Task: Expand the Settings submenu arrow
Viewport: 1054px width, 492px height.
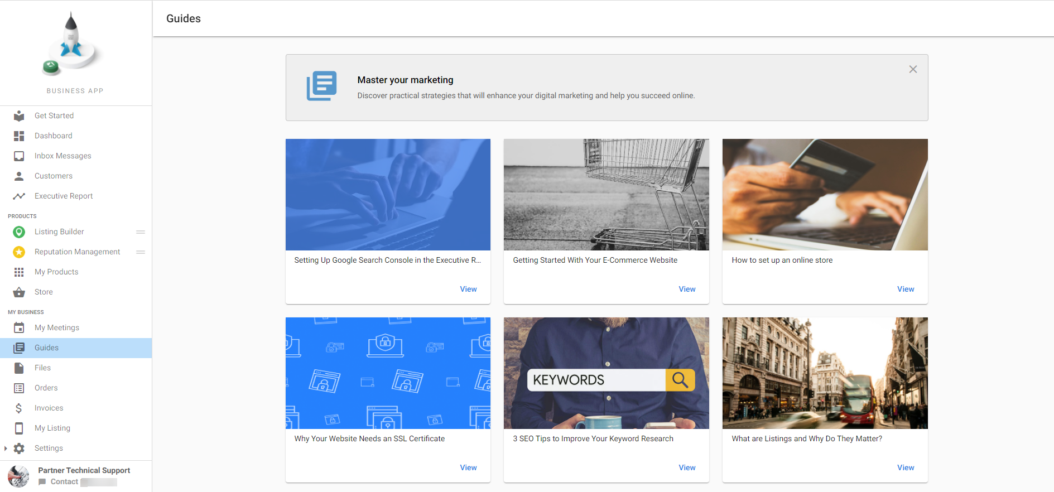Action: coord(6,448)
